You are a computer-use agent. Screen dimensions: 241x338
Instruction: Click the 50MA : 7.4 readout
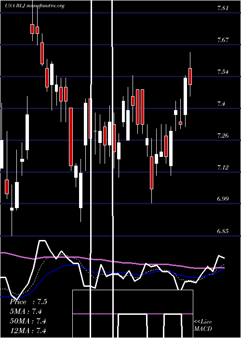[28, 321]
